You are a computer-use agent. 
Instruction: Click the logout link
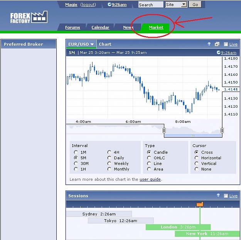(88, 5)
